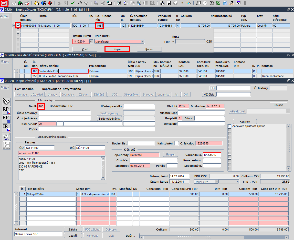Uncheck the row checkbox for document 1410800001
Image resolution: width=294 pixels, height=240 pixels.
pyautogui.click(x=18, y=25)
